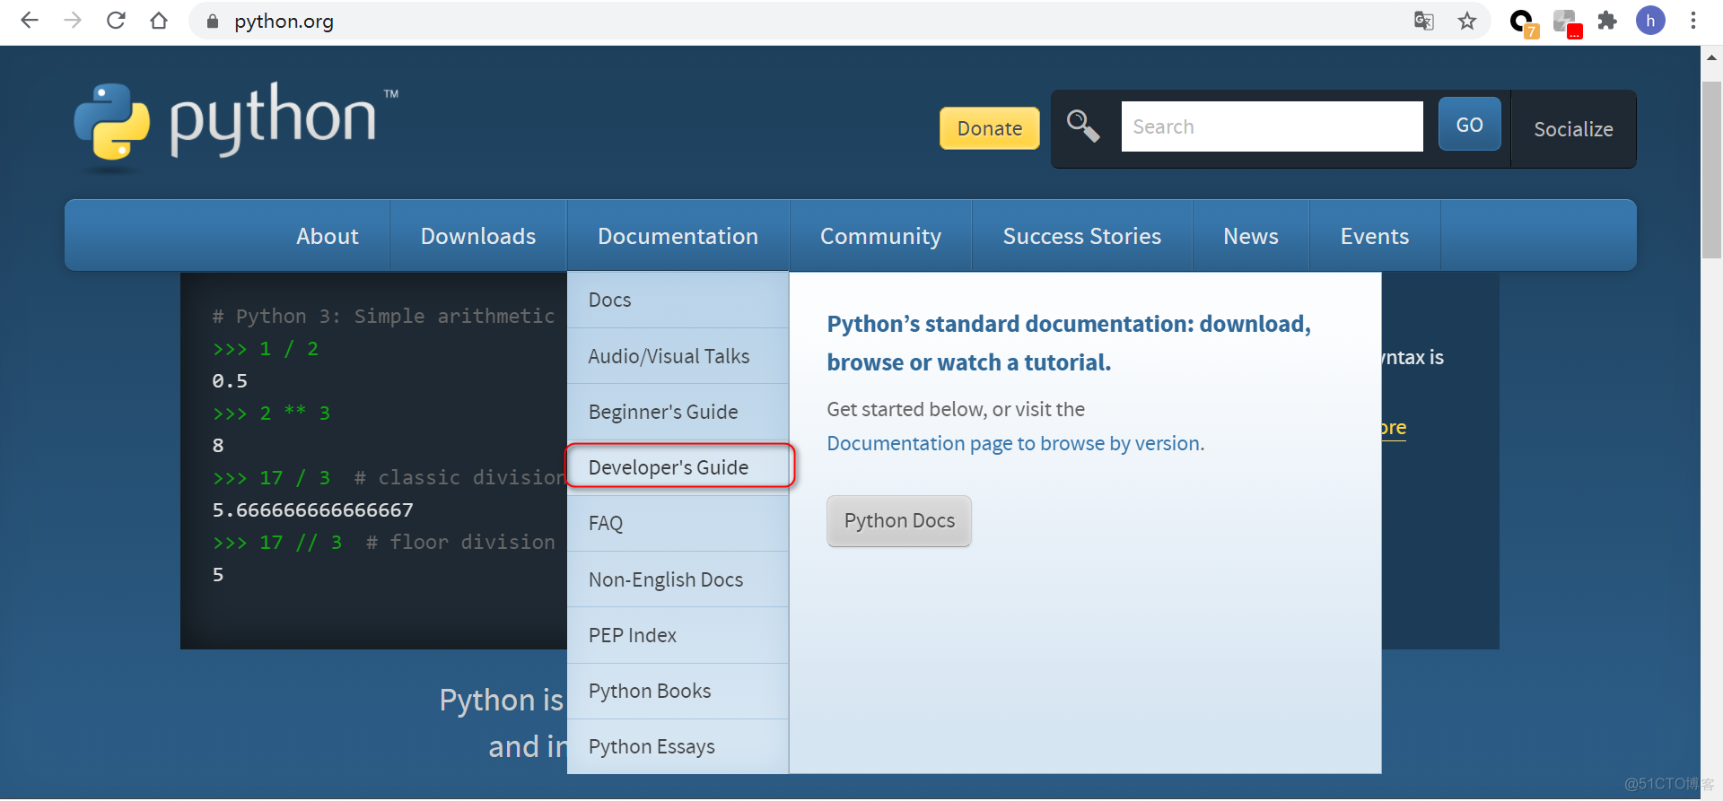Select Audio/Visual Talks menu entry
Viewport: 1723px width, 801px height.
(678, 356)
